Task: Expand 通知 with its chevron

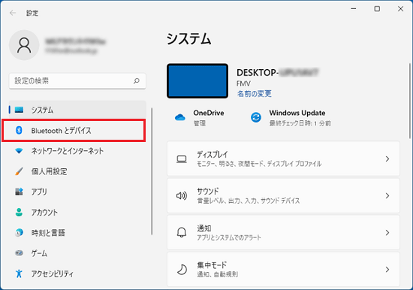Action: 387,233
